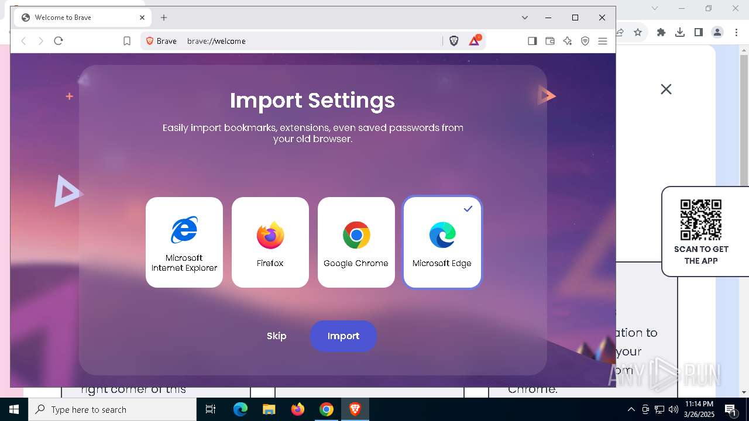Viewport: 749px width, 421px height.
Task: Open Brave Wallet icon
Action: pyautogui.click(x=550, y=41)
